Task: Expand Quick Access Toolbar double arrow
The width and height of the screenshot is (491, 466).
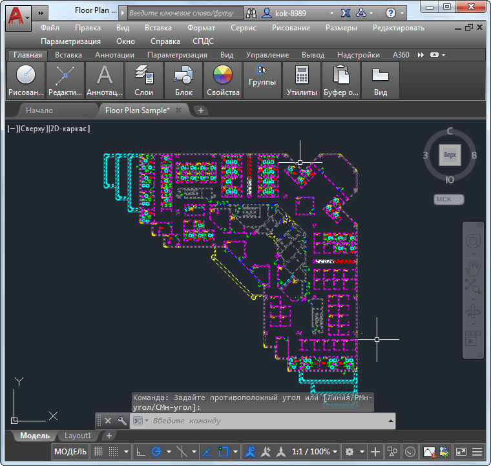Action: [x=41, y=13]
